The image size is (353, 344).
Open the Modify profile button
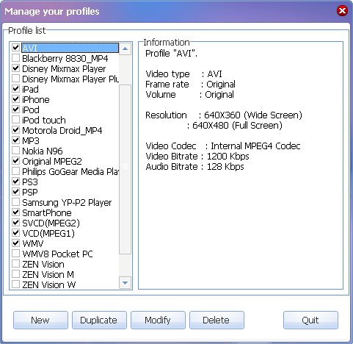(158, 320)
